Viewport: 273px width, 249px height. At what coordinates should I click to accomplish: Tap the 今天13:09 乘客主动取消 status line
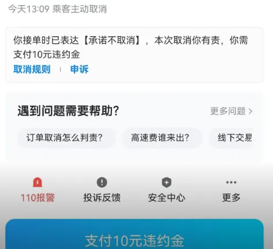coord(57,9)
